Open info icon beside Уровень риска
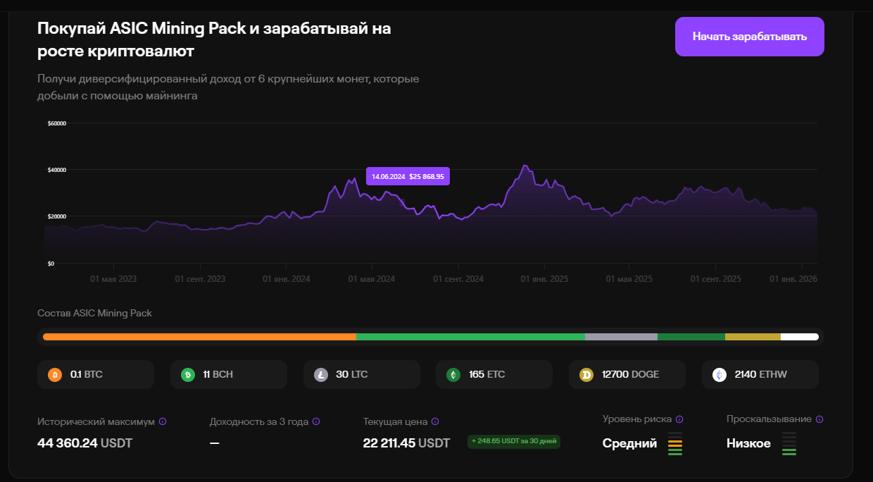The image size is (873, 482). click(679, 419)
